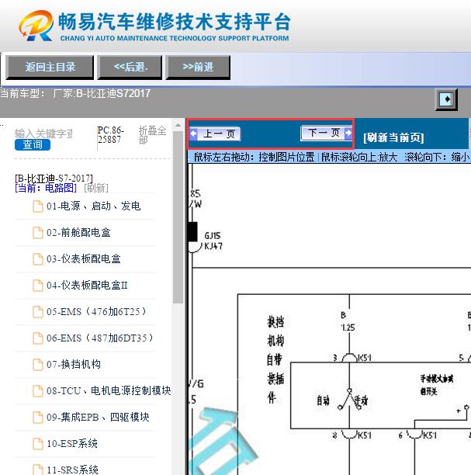Open 08-TCU、电机电源控制模块
Screen dimensions: 471x475
coord(109,390)
